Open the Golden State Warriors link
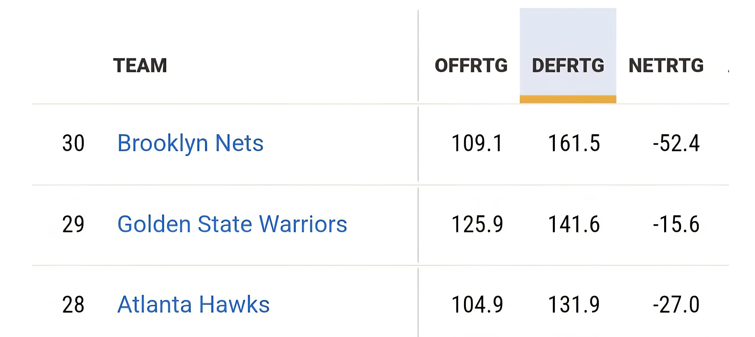The height and width of the screenshot is (337, 755). click(232, 224)
